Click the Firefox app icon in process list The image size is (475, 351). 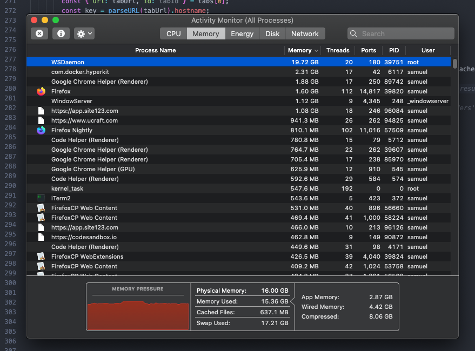pyautogui.click(x=41, y=91)
